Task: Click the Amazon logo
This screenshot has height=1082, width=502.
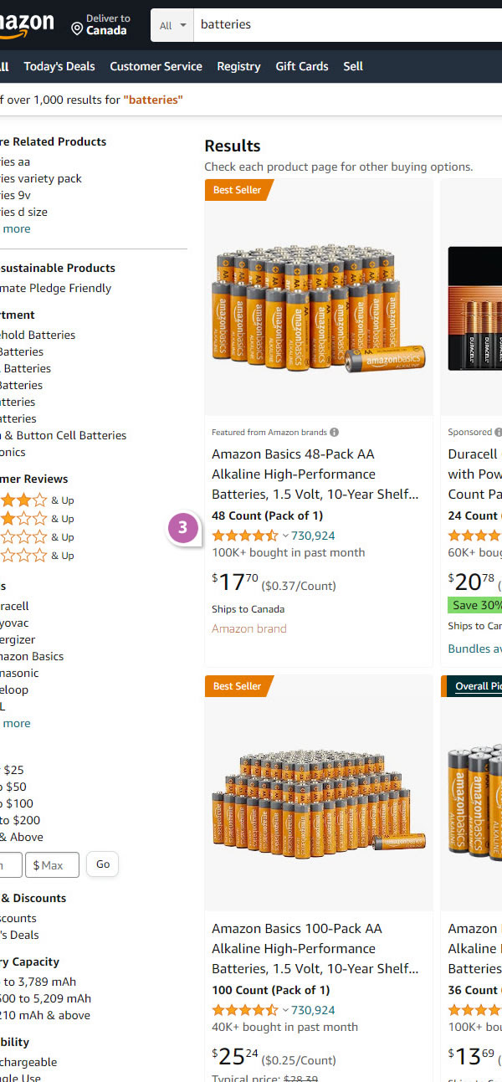Action: [x=25, y=25]
